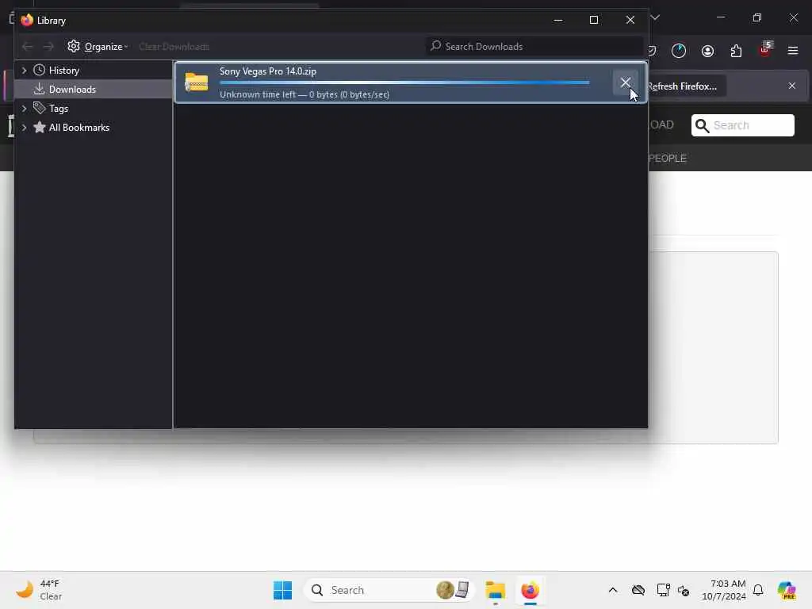Viewport: 812px width, 609px height.
Task: Open the Firefox account icon
Action: (707, 51)
